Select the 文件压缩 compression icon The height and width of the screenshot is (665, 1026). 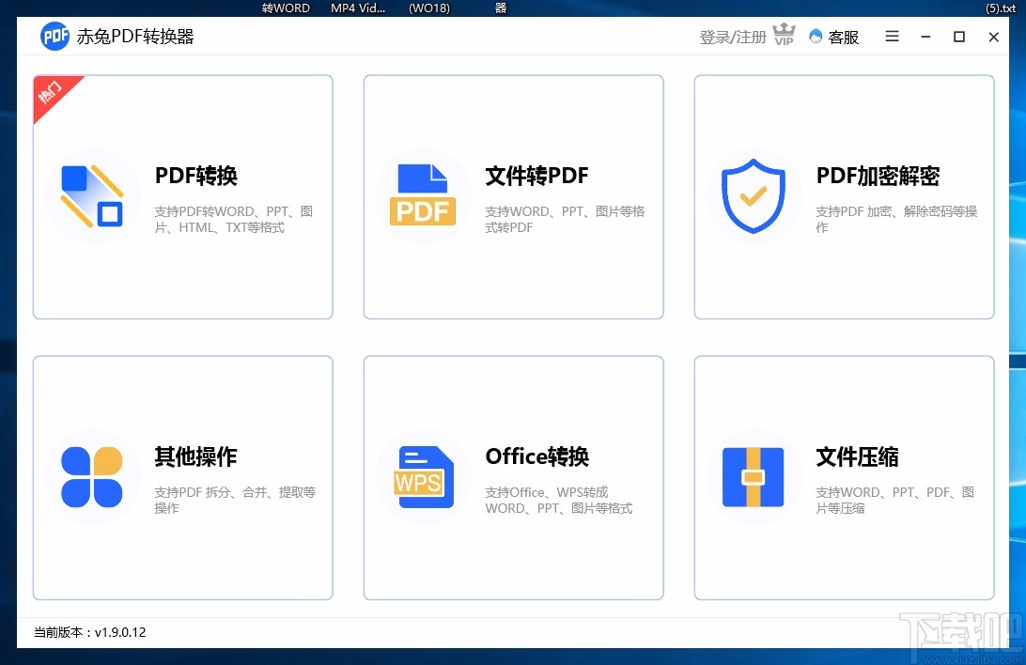(754, 476)
